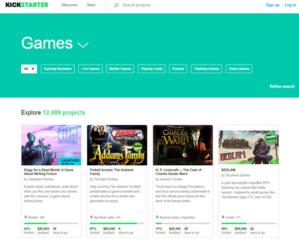Click Refine search
This screenshot has height=240, width=299.
tap(282, 86)
